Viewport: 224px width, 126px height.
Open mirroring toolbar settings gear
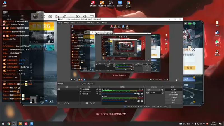[x=78, y=17]
